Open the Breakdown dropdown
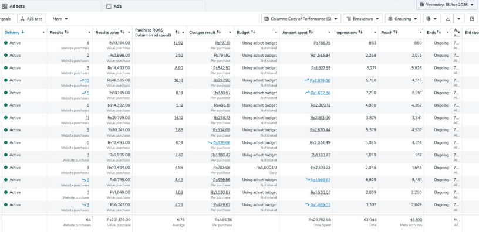Viewport: 479px width, 232px height. pyautogui.click(x=363, y=19)
